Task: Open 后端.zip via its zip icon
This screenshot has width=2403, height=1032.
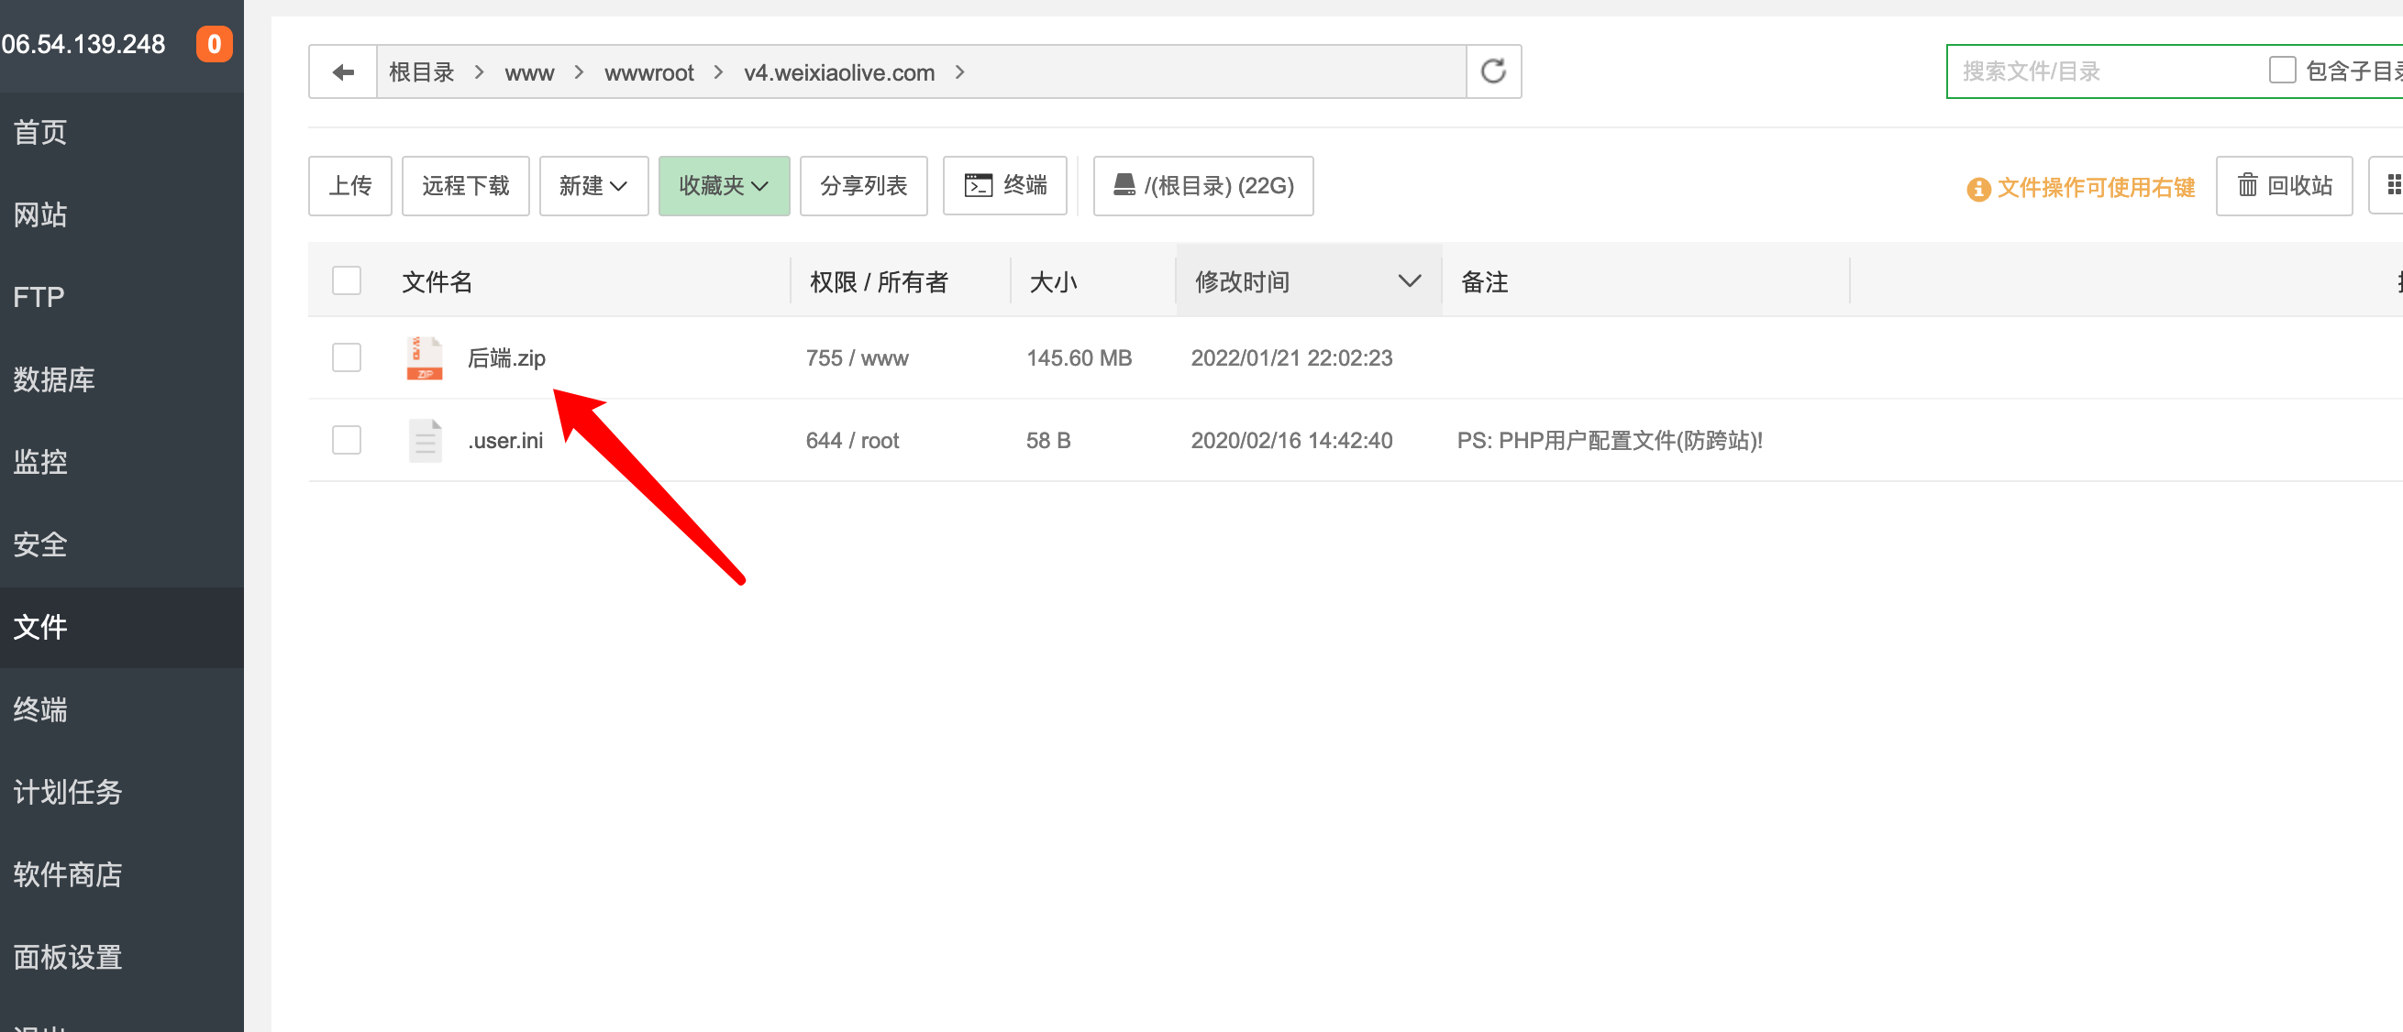Action: pos(425,357)
